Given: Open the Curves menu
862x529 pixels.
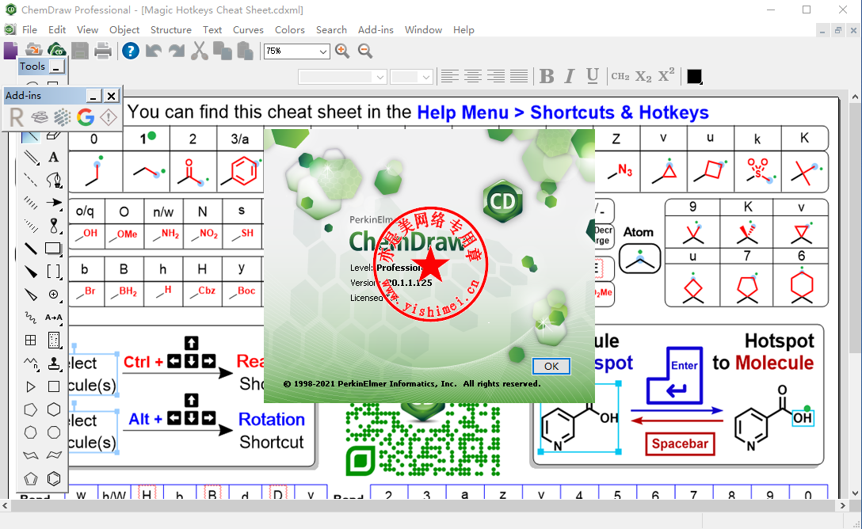Looking at the screenshot, I should pyautogui.click(x=248, y=29).
